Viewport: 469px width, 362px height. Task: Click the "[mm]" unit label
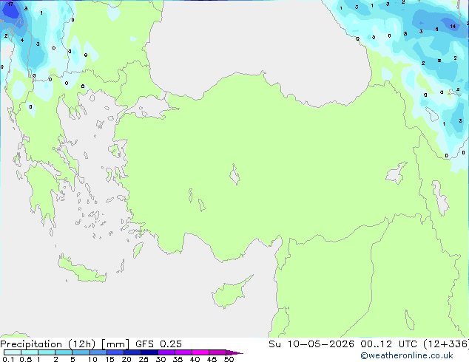pos(115,344)
